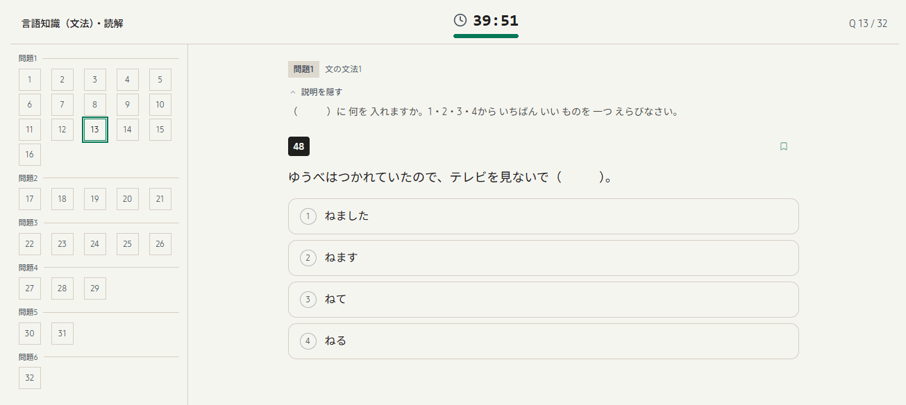The height and width of the screenshot is (405, 906).
Task: Open question 16 from the navigator
Action: point(29,155)
